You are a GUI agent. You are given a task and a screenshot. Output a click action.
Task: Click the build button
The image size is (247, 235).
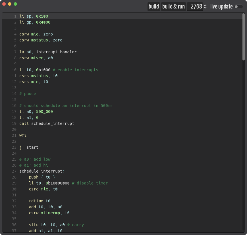(153, 7)
